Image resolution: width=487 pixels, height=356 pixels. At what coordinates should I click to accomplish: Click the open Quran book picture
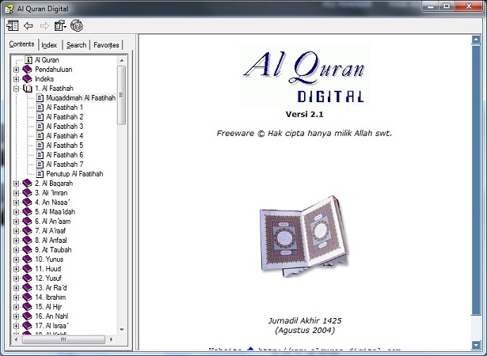[x=304, y=237]
